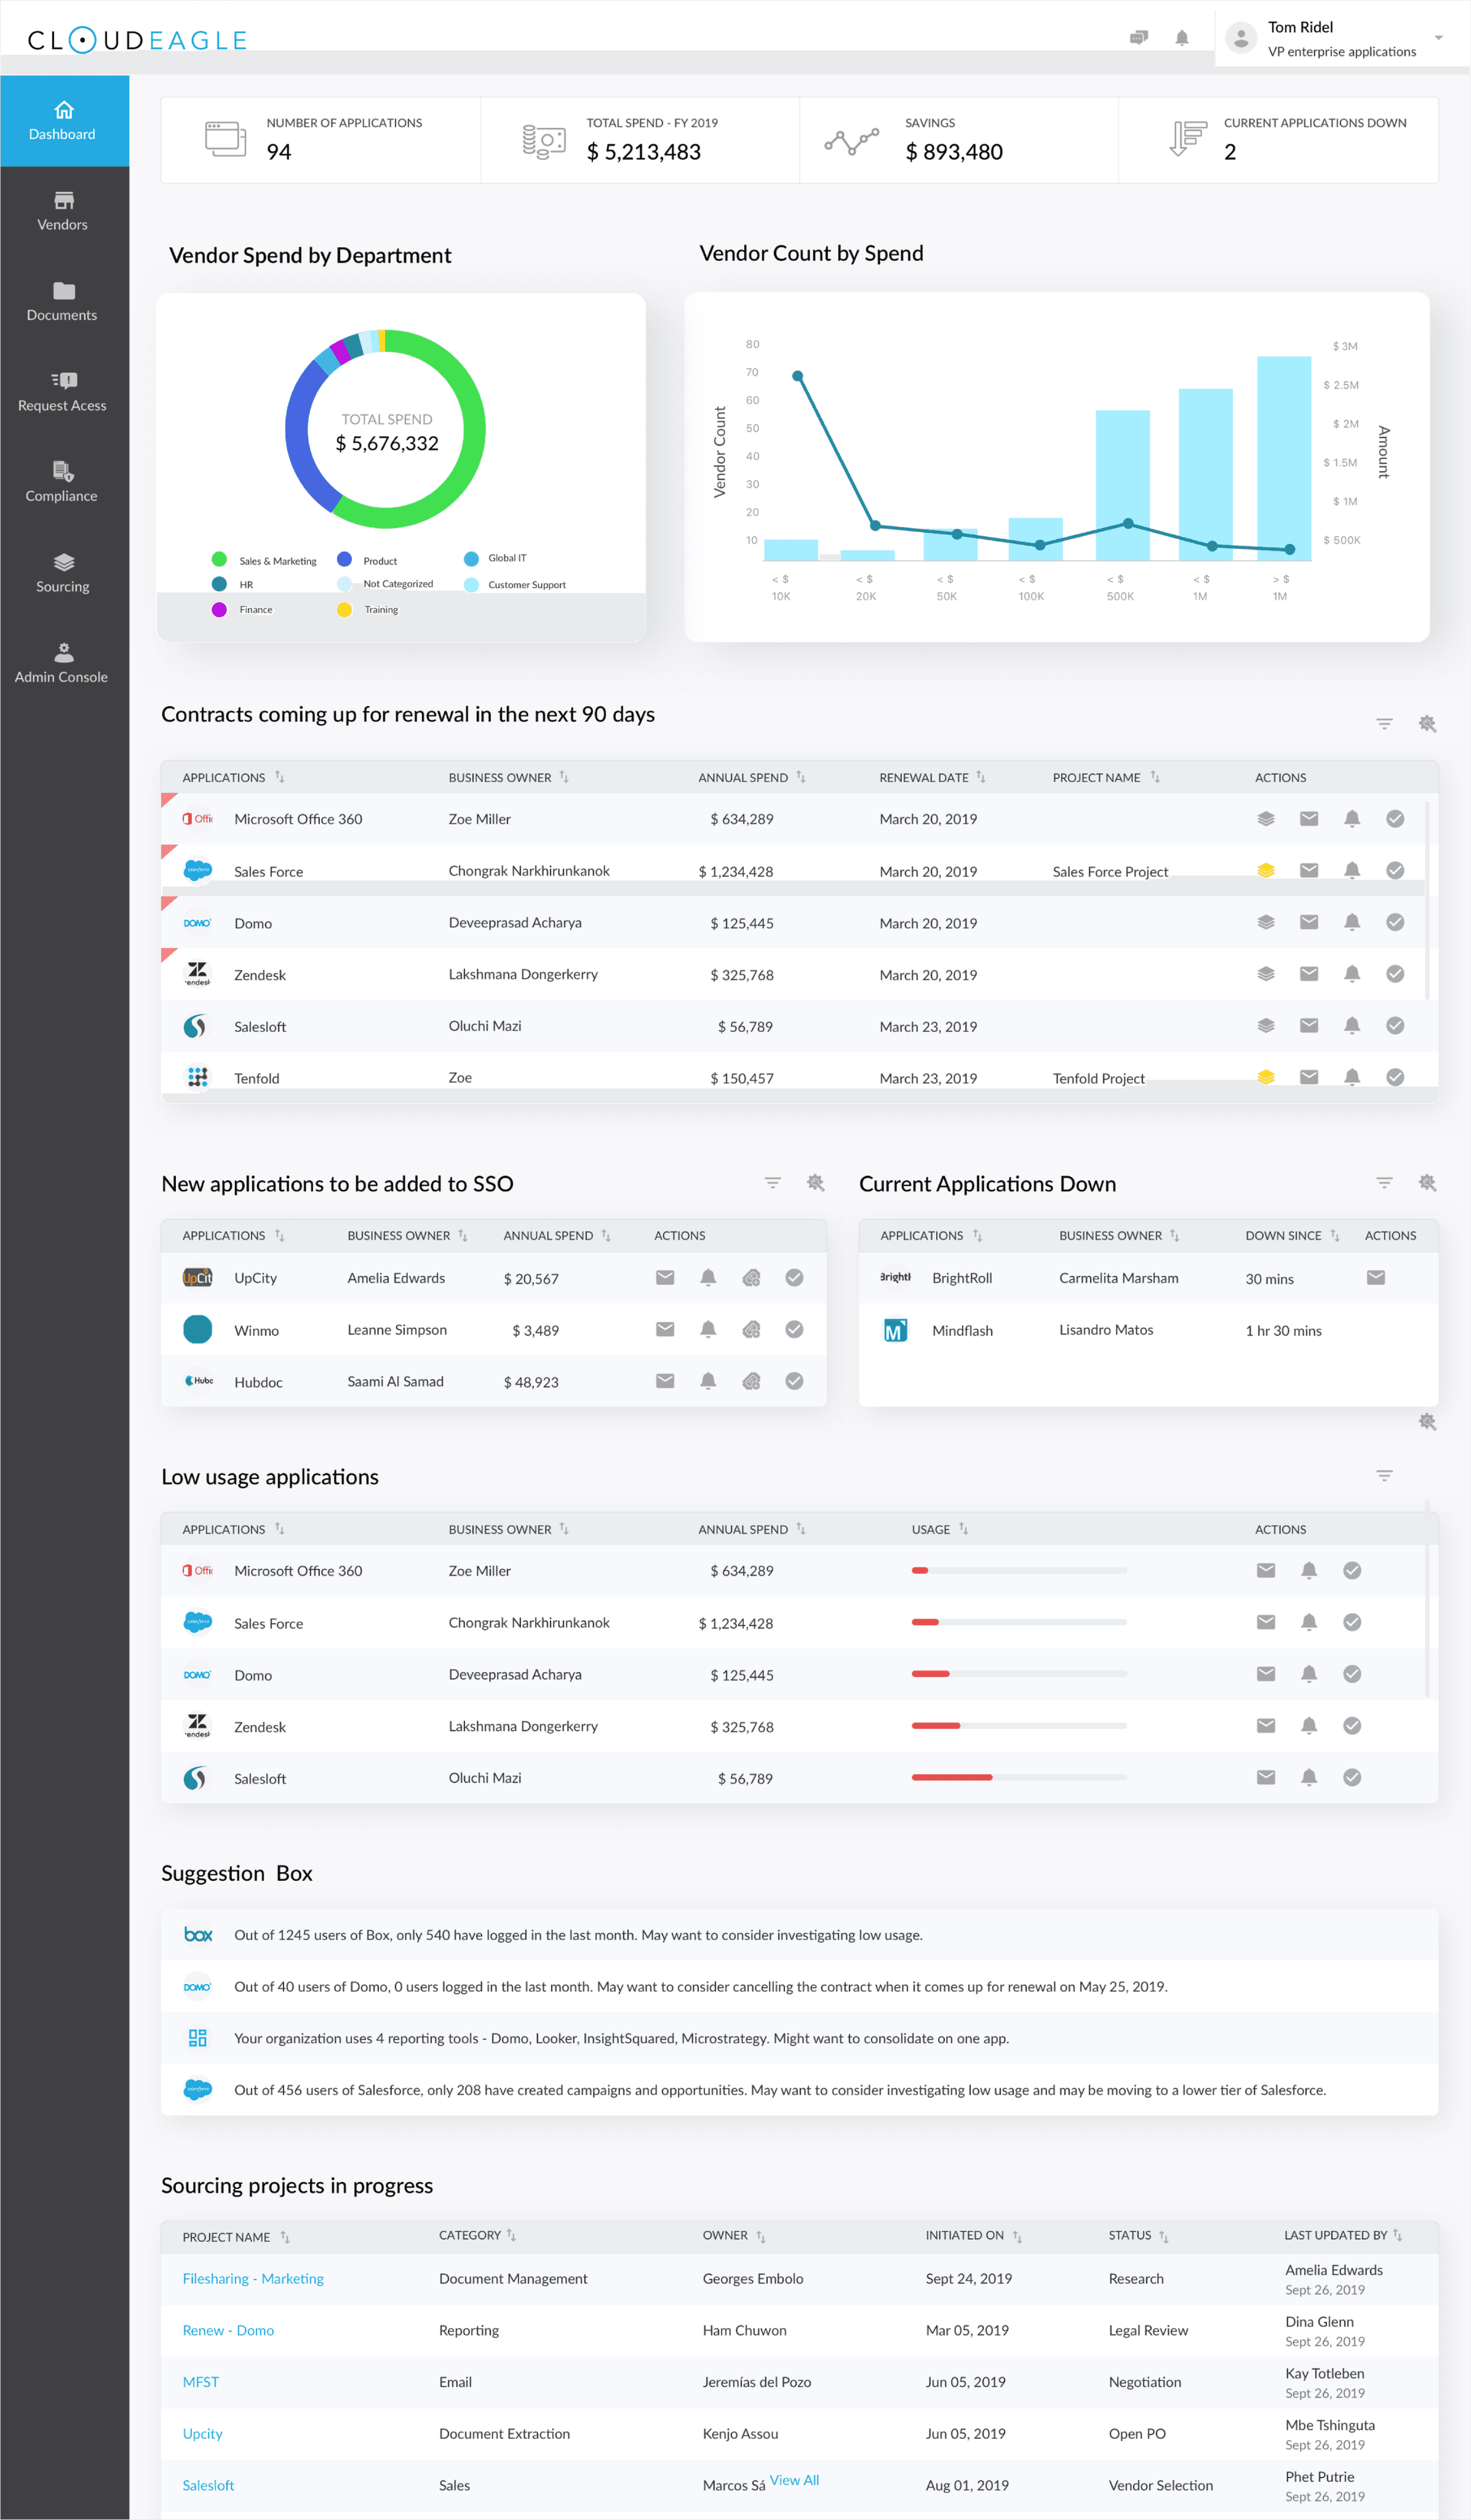Click the bell icon for the Domo renewal row
Viewport: 1471px width, 2520px height.
(x=1351, y=922)
